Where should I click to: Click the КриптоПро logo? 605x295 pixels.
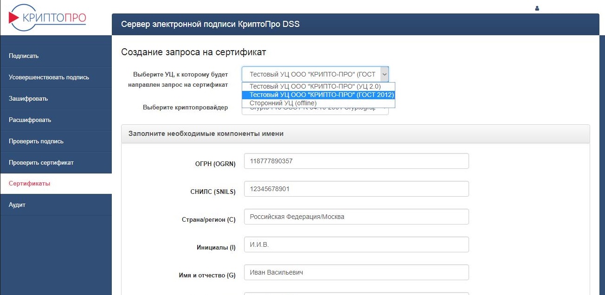(47, 18)
